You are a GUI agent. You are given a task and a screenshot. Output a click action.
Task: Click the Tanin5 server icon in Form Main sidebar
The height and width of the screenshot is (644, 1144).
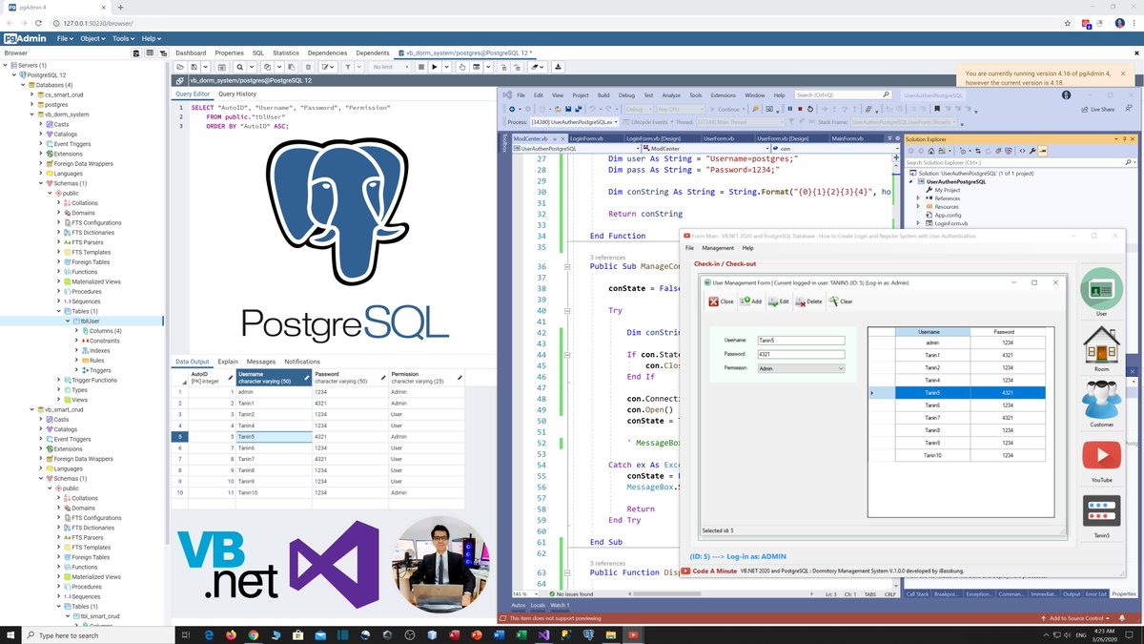(1100, 510)
